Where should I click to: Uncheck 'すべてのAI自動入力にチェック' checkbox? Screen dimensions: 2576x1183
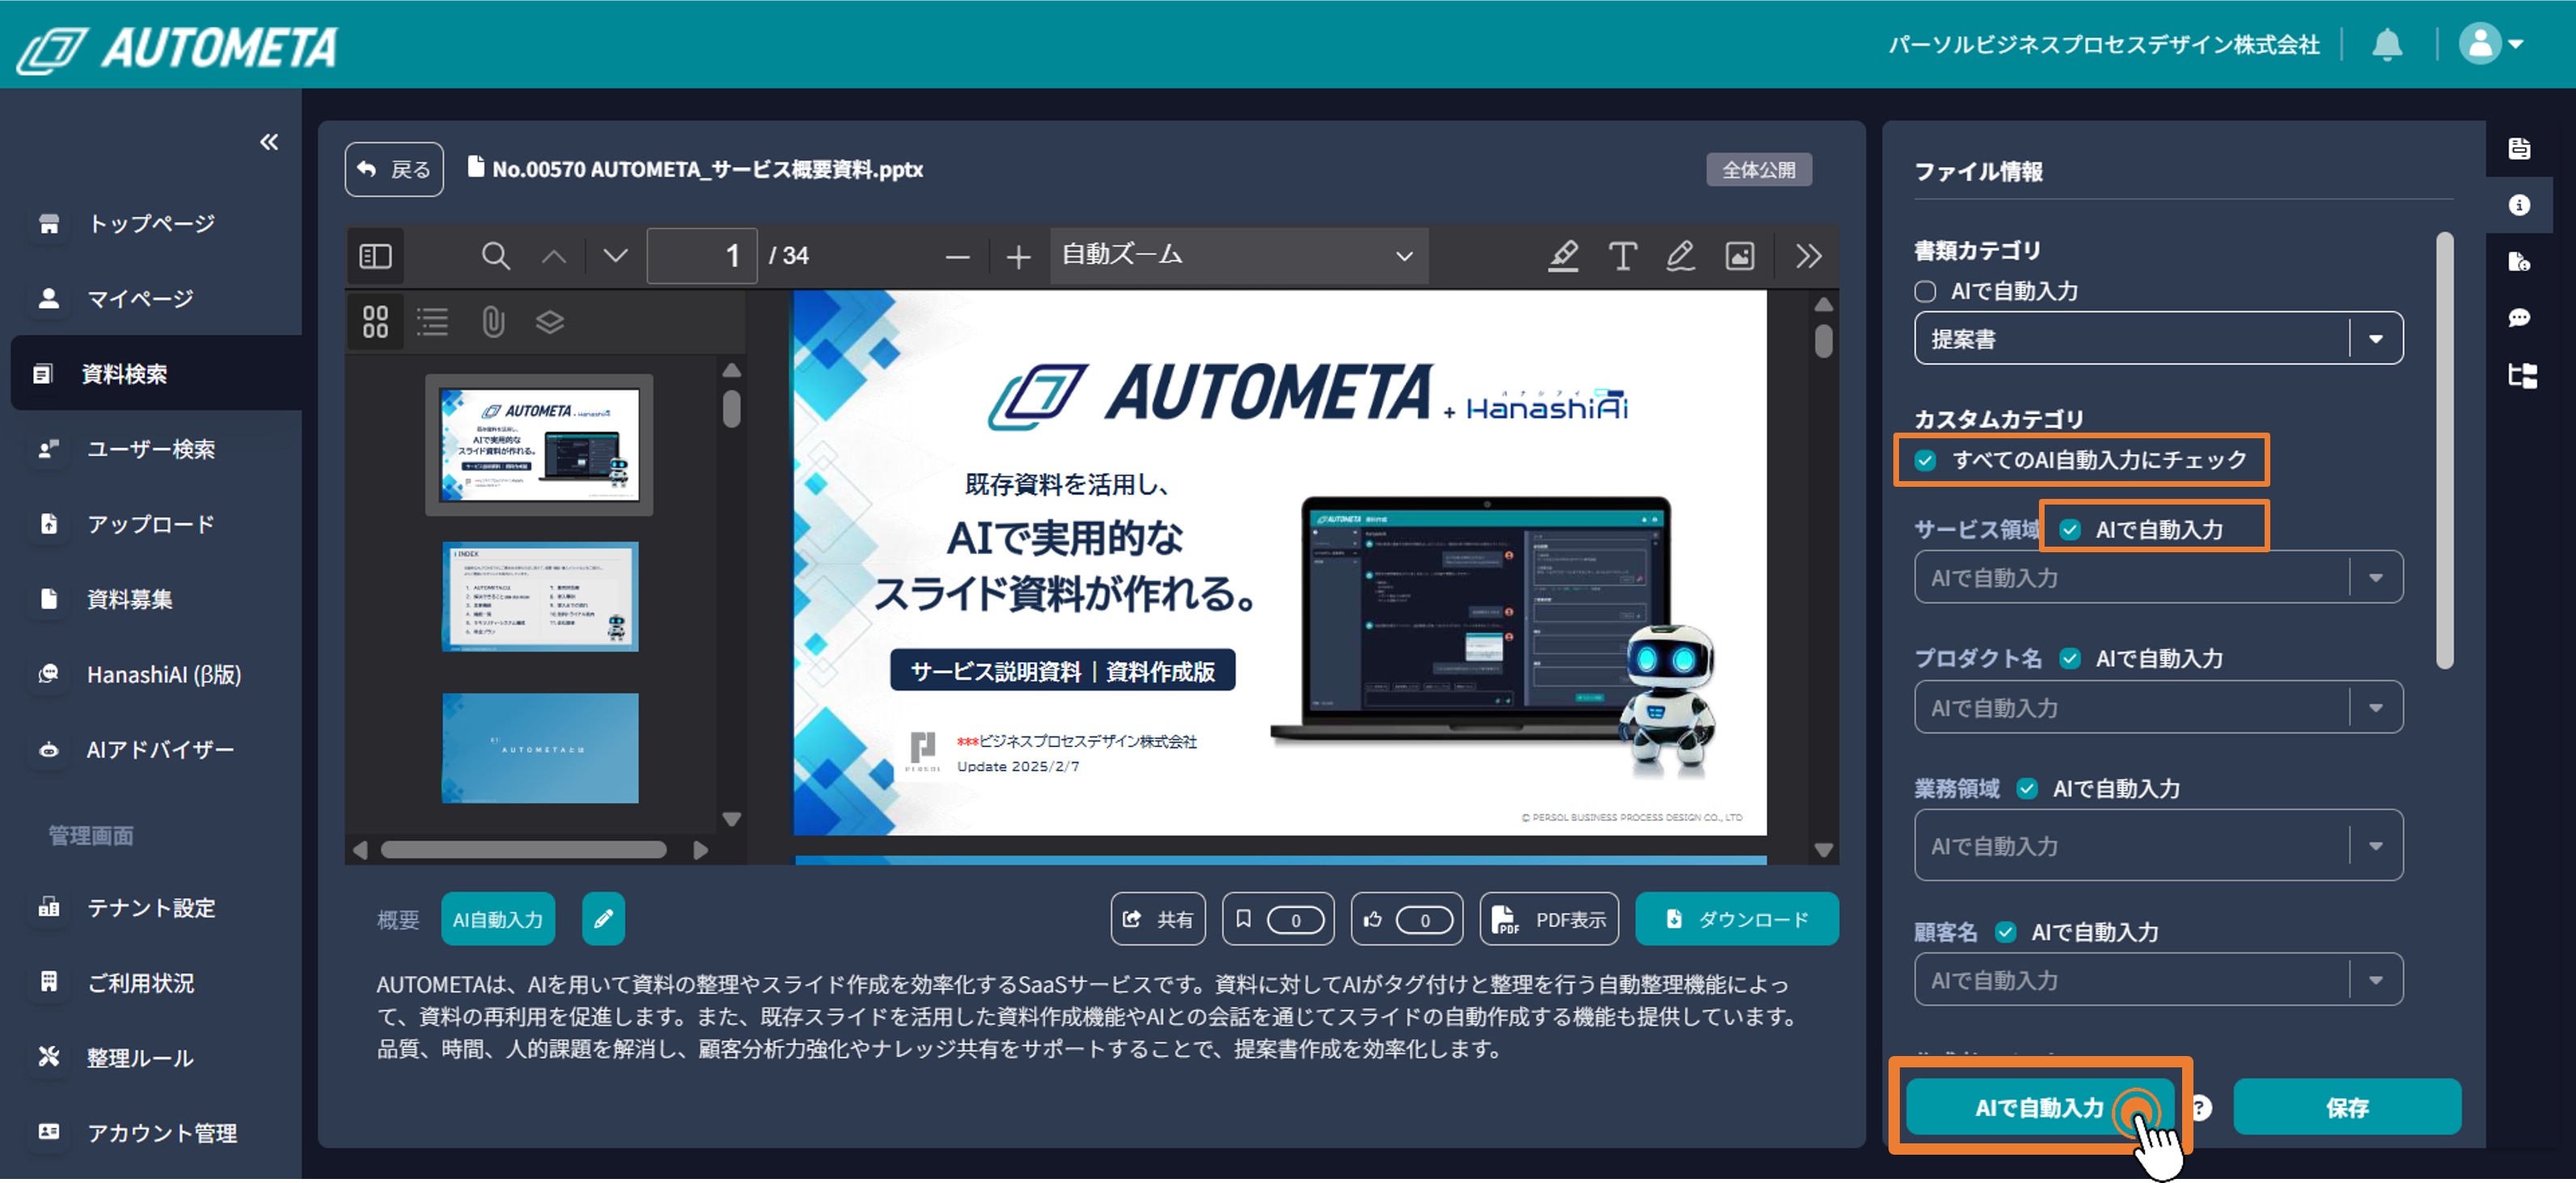tap(1925, 460)
